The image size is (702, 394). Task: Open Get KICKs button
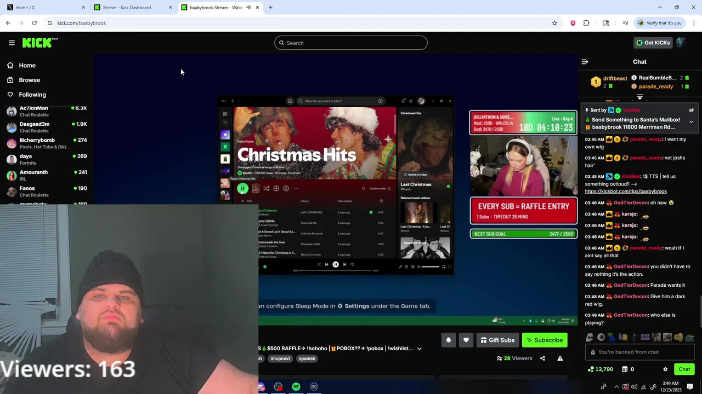[653, 43]
